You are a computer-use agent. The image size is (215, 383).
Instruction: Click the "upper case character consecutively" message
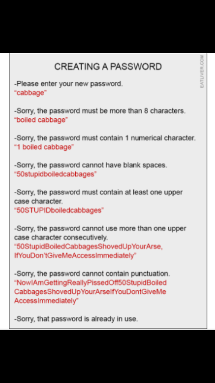point(100,233)
